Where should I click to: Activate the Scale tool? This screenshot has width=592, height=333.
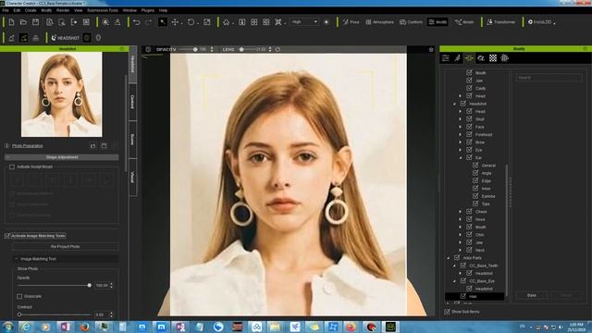pyautogui.click(x=207, y=22)
